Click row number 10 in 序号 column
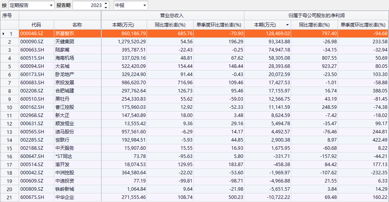389x202 pixels. click(10, 107)
